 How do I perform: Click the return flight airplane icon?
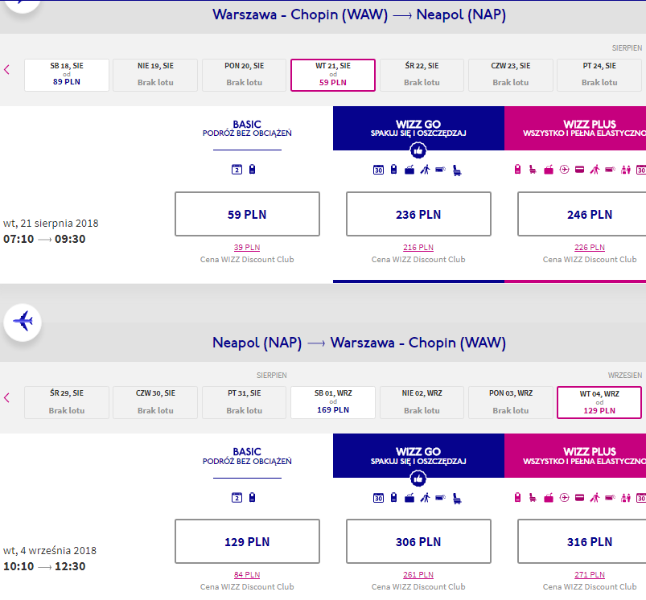(x=23, y=322)
